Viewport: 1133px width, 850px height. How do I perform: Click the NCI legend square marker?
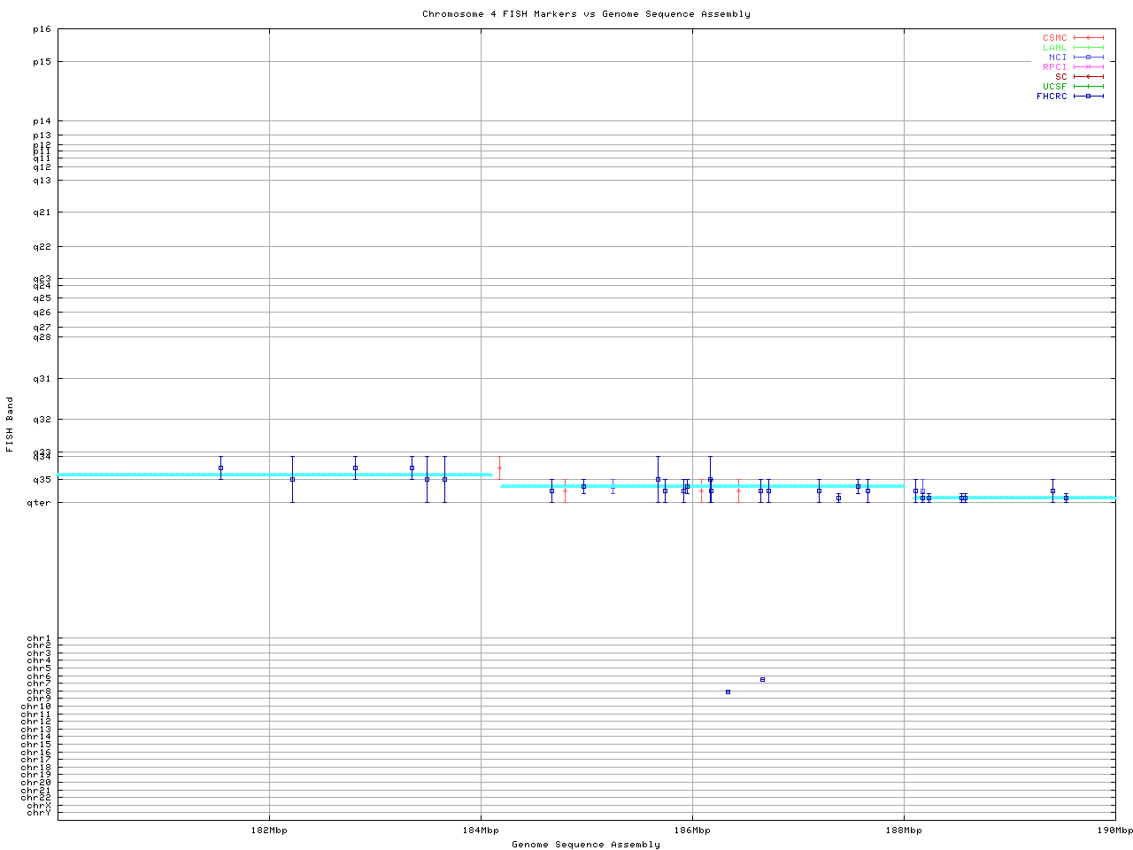pos(1088,57)
